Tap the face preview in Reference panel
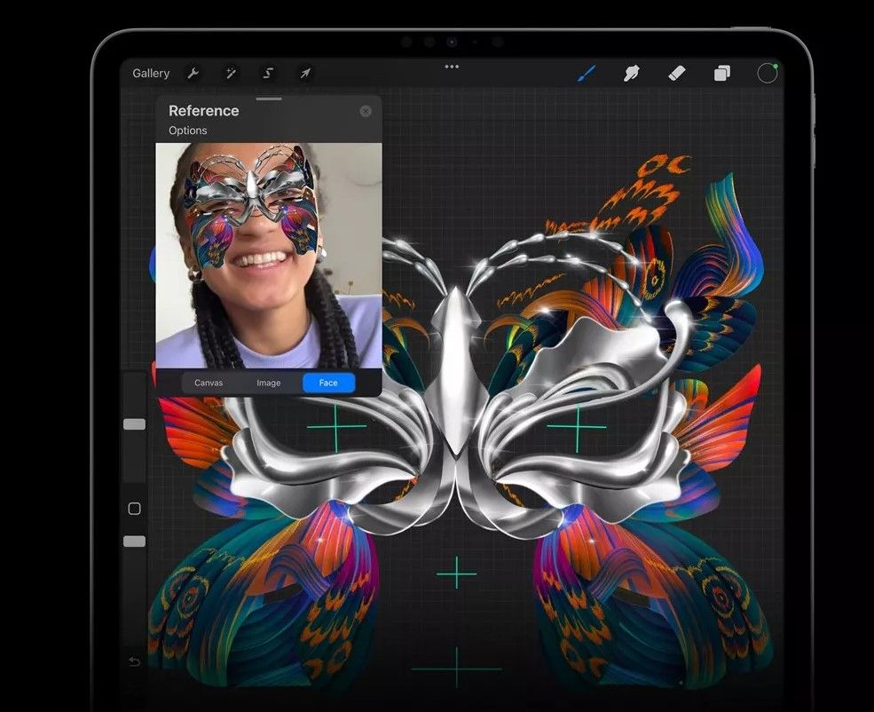The height and width of the screenshot is (712, 874). (269, 256)
